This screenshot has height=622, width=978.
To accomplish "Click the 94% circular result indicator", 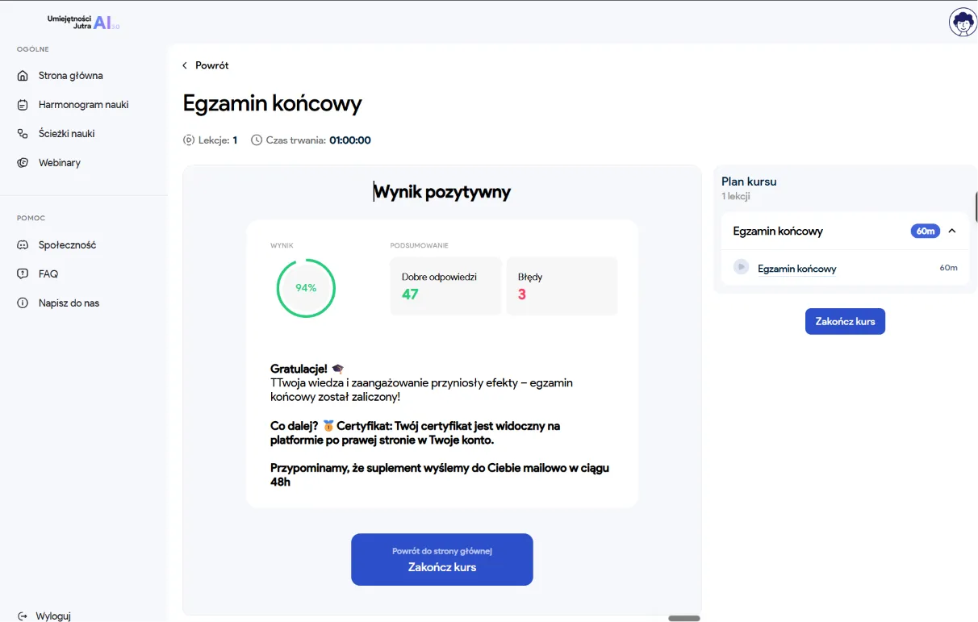I will point(306,288).
